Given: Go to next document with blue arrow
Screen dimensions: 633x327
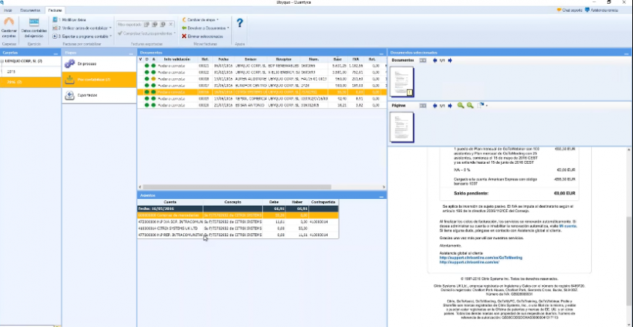Looking at the screenshot, I should point(450,60).
